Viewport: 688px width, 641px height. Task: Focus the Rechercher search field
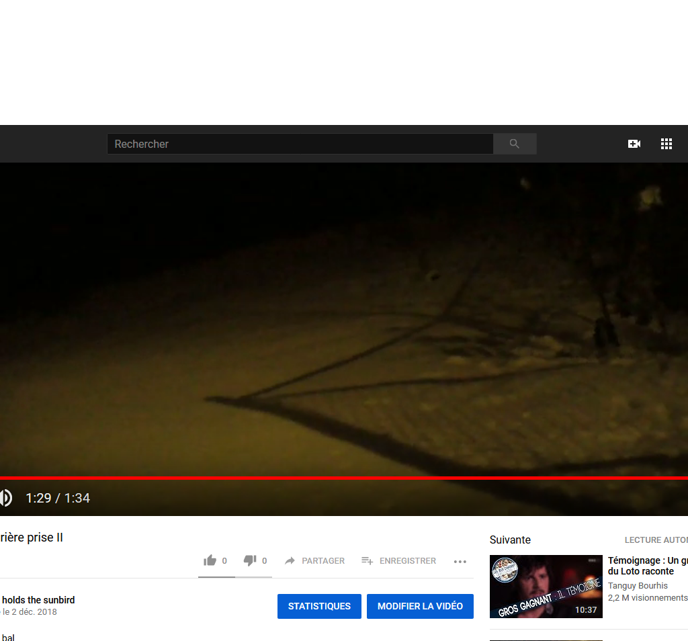(300, 144)
